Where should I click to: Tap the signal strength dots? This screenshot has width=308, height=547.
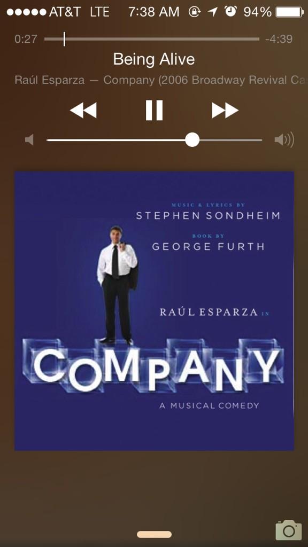pos(26,12)
